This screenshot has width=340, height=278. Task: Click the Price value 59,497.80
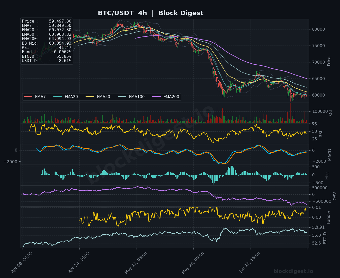[60, 21]
